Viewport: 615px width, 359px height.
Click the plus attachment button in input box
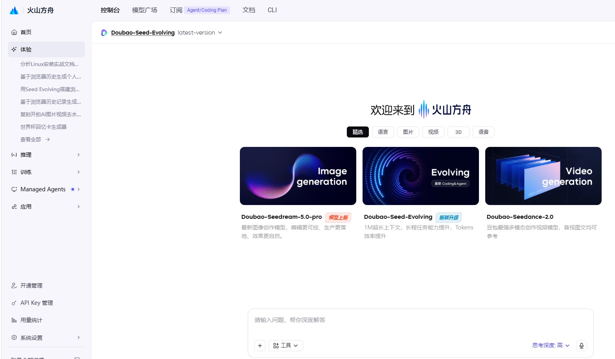(260, 346)
